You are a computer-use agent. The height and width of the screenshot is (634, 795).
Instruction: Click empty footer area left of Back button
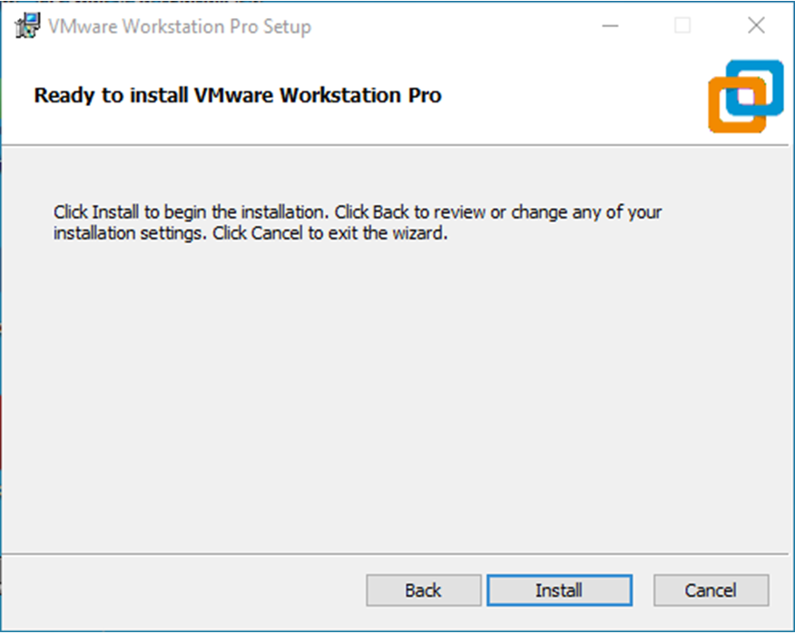[x=182, y=590]
